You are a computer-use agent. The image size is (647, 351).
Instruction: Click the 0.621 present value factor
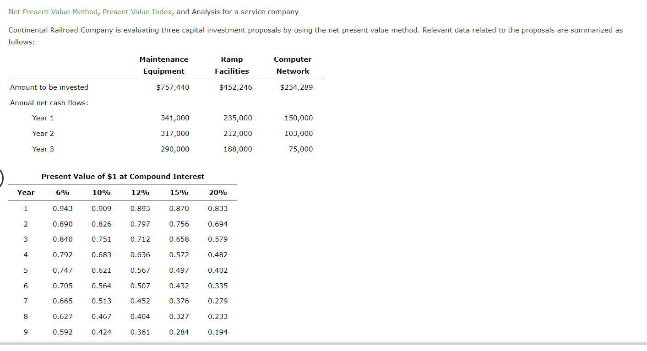(102, 270)
